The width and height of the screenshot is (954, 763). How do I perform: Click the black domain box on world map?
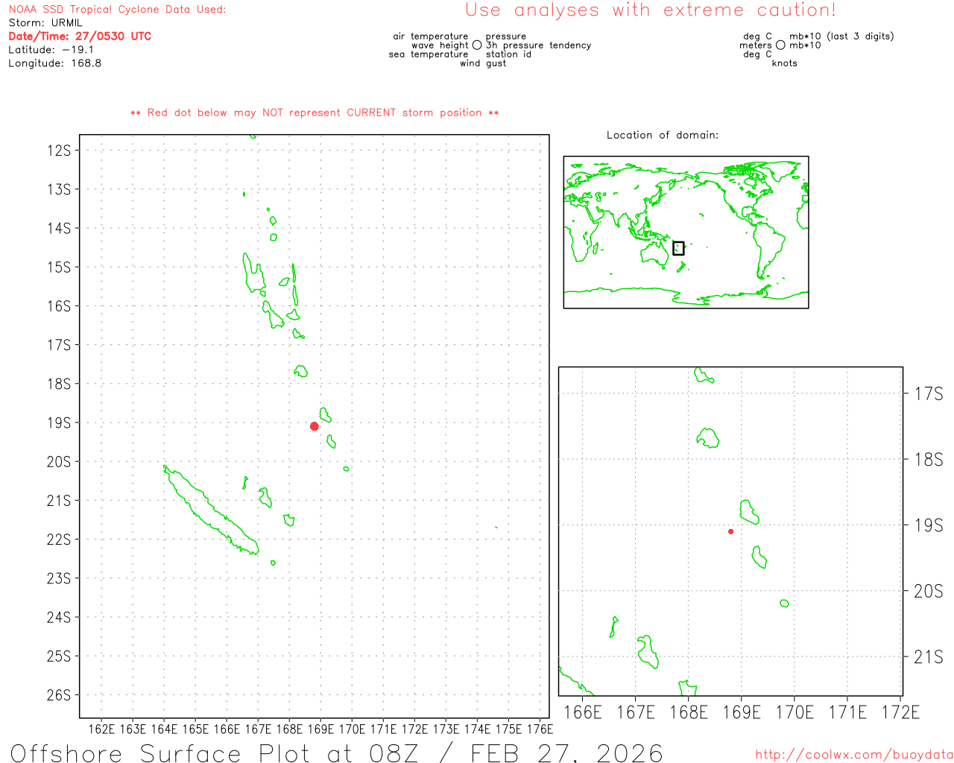coord(678,248)
